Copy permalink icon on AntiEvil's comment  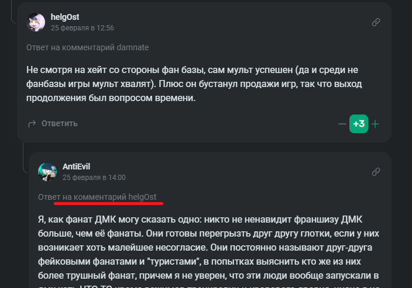pos(376,172)
